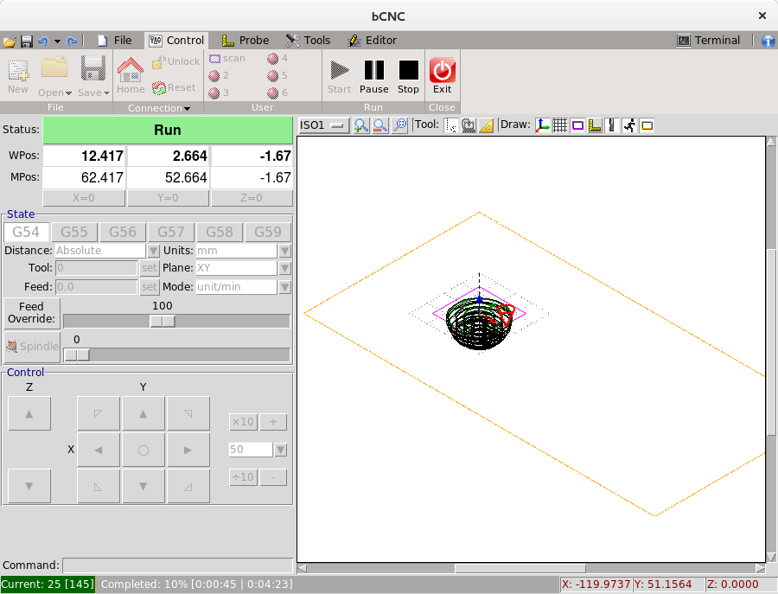This screenshot has height=594, width=778.
Task: Open the blue info/about icon
Action: [x=768, y=41]
